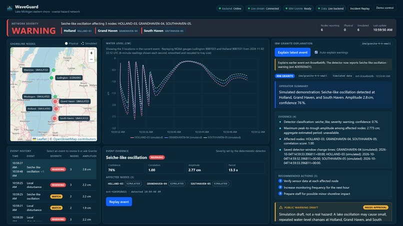Toggle the Physical legend in Shoreline Nodes
This screenshot has width=403, height=226.
[x=71, y=43]
